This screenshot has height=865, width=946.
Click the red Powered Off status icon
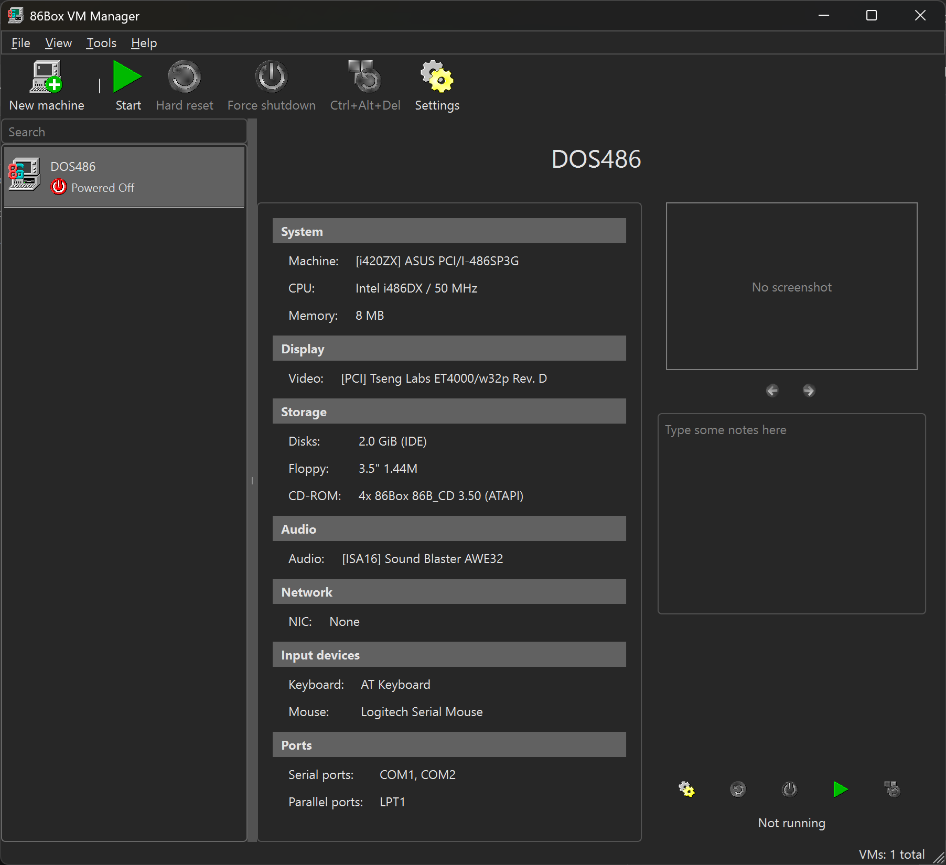tap(59, 187)
